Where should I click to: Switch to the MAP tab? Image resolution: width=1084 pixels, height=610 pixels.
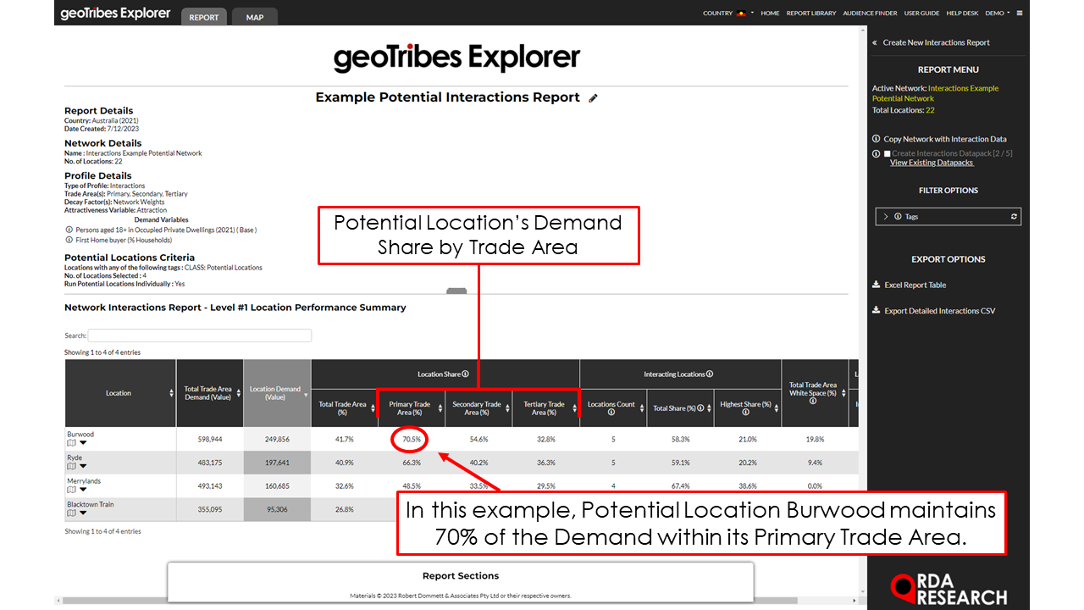[x=254, y=17]
